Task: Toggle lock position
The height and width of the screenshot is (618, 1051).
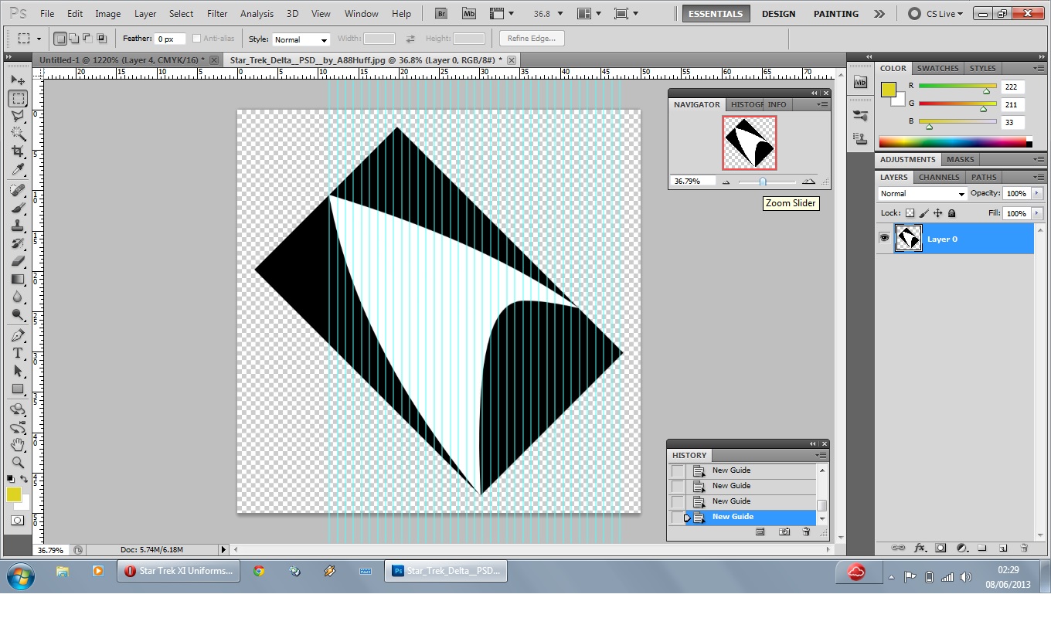Action: point(937,213)
